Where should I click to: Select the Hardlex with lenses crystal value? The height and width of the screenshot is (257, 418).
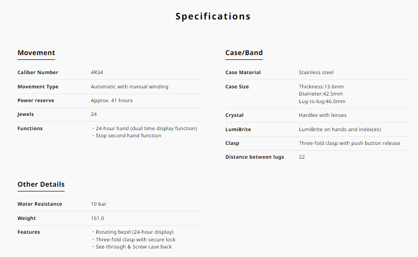[x=323, y=115]
